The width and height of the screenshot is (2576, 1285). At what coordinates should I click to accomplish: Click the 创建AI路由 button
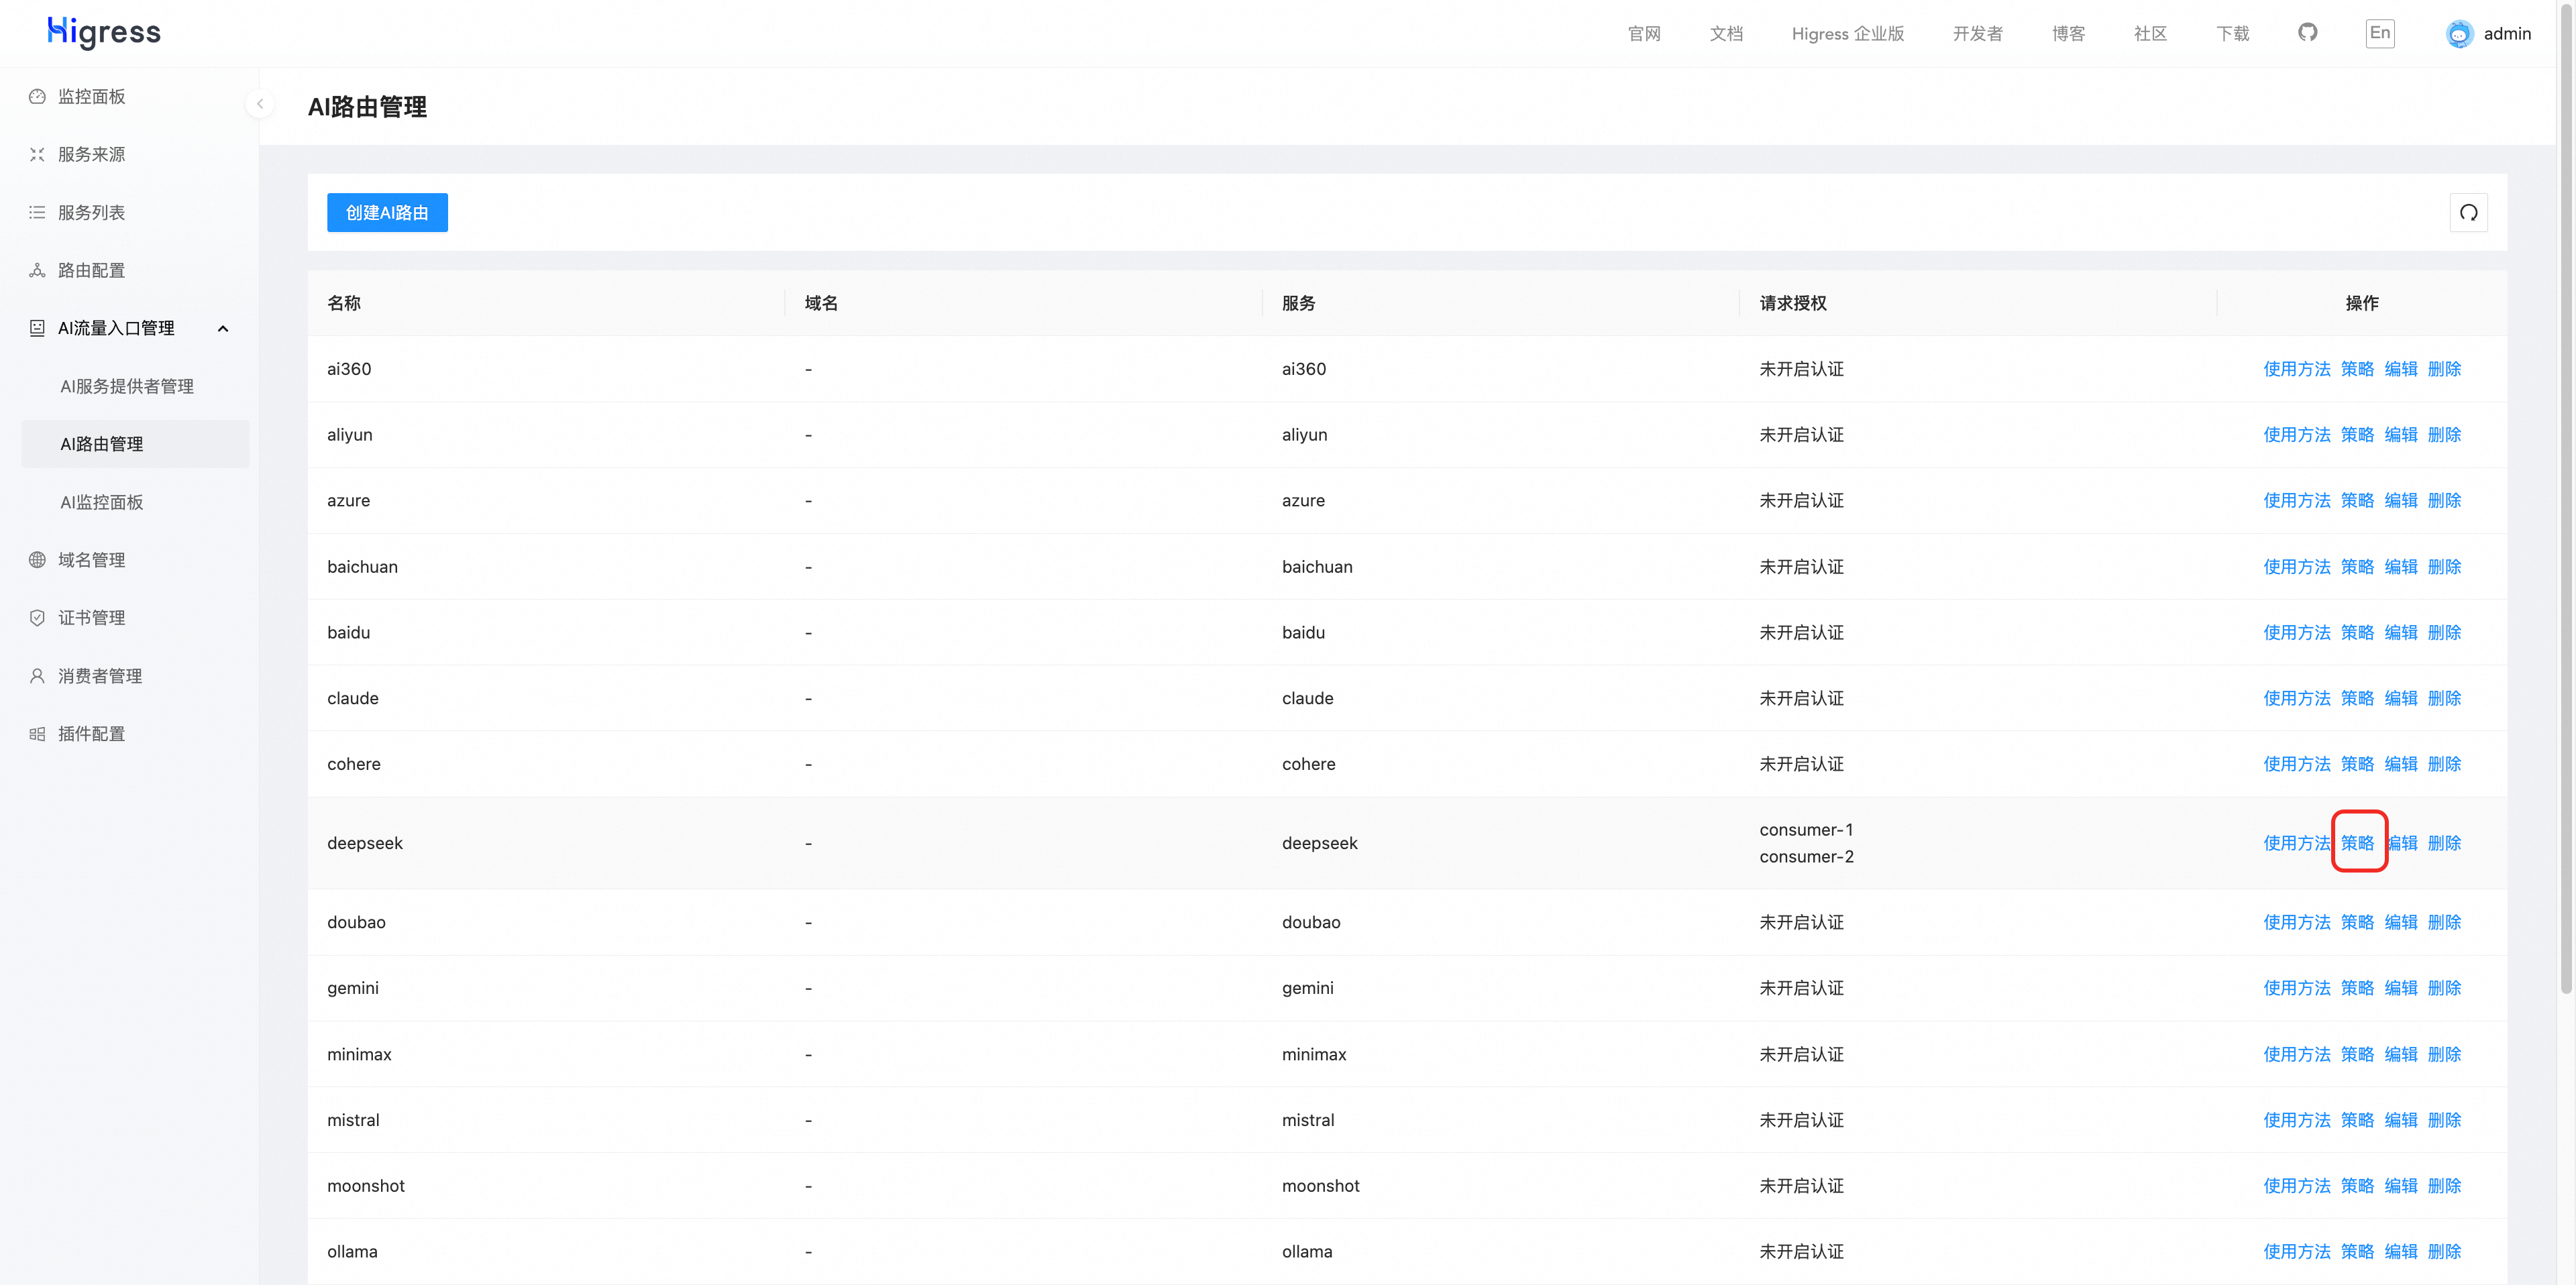tap(387, 213)
